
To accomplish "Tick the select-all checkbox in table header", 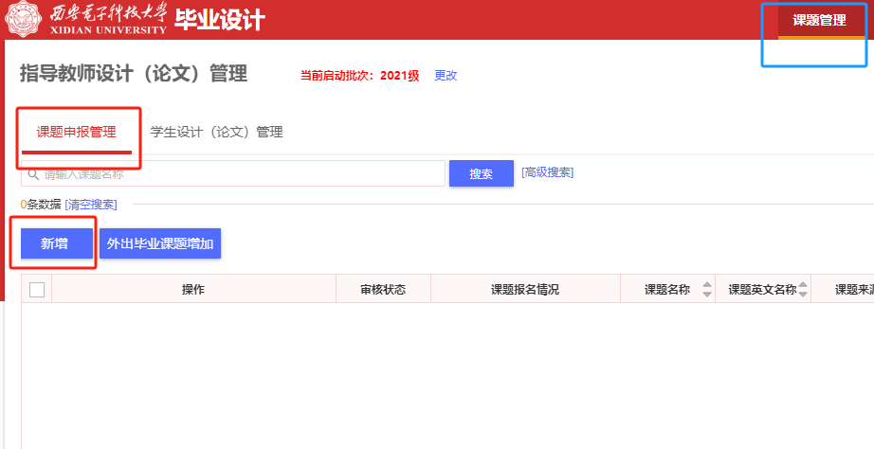I will point(37,290).
